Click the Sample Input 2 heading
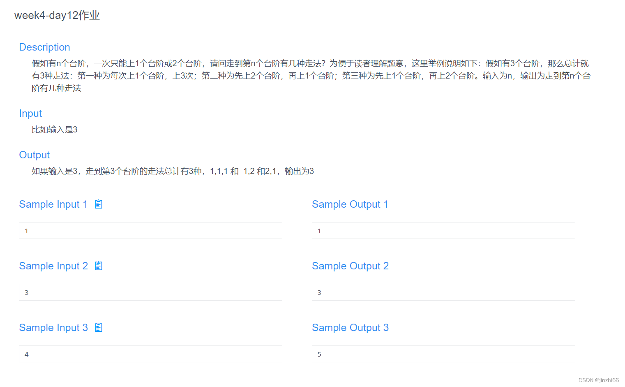The width and height of the screenshot is (625, 387). pyautogui.click(x=53, y=266)
